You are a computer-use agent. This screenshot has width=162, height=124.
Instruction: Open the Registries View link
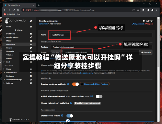tap(87, 73)
